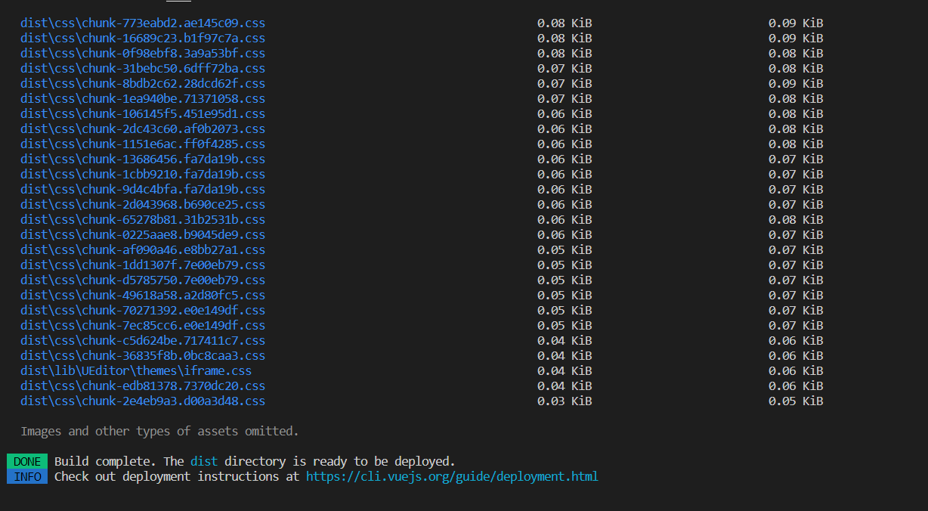Viewport: 928px width, 511px height.
Task: Click the chunk-13686456.fa7da19b.css path
Action: 143,159
